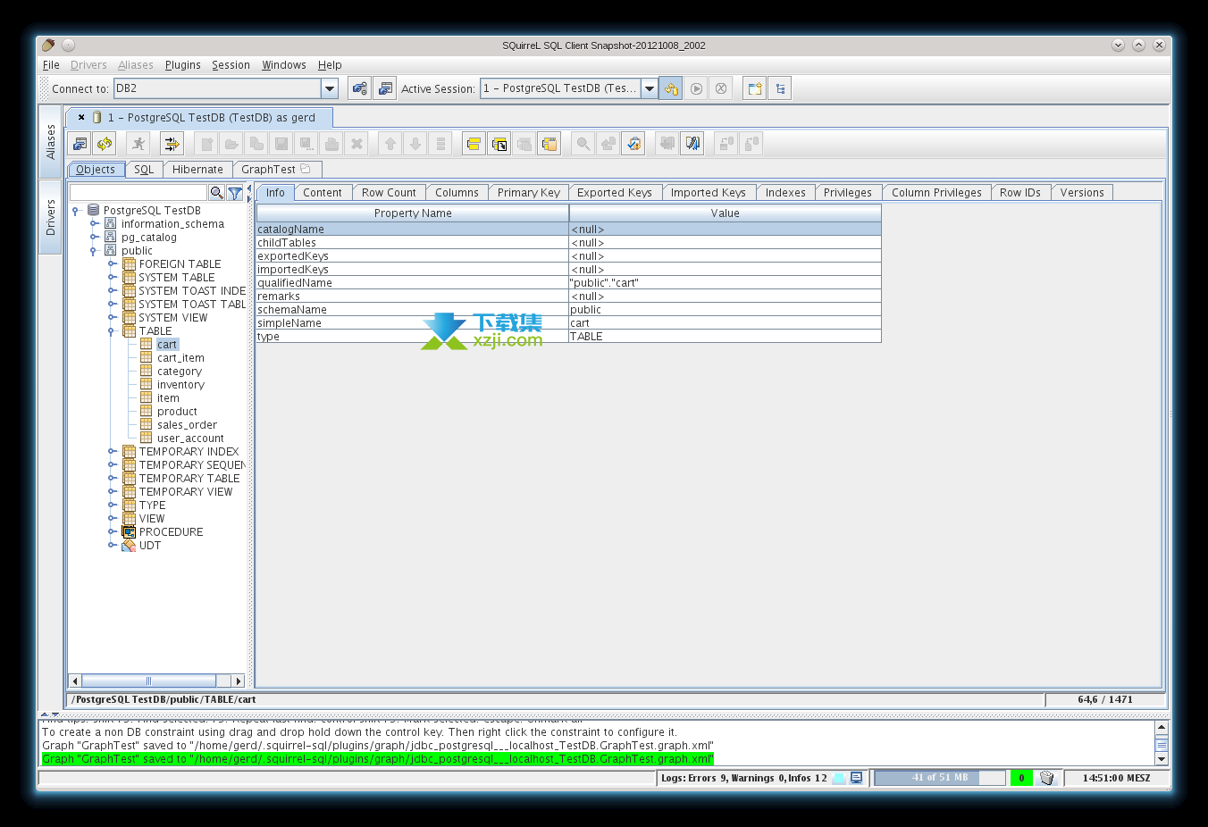The height and width of the screenshot is (827, 1208).
Task: Open session properties icon in session toolbar
Action: 80,144
